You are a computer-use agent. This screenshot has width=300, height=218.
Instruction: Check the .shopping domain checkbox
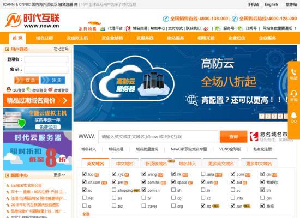point(114,190)
